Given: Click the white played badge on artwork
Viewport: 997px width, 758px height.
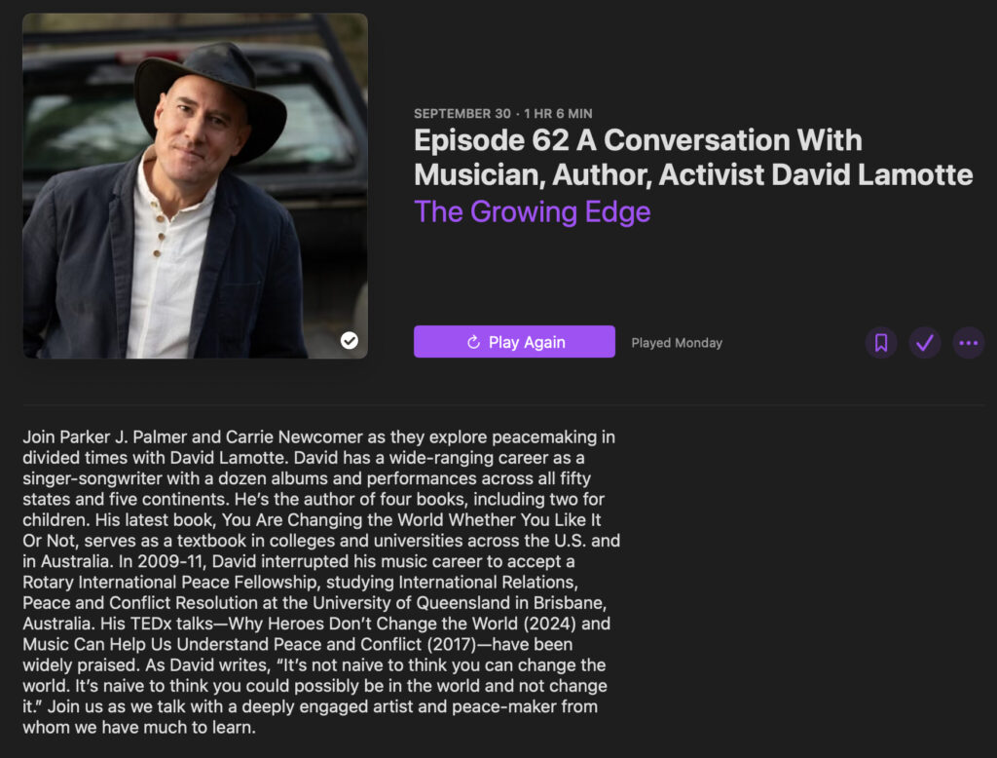Looking at the screenshot, I should pyautogui.click(x=350, y=340).
